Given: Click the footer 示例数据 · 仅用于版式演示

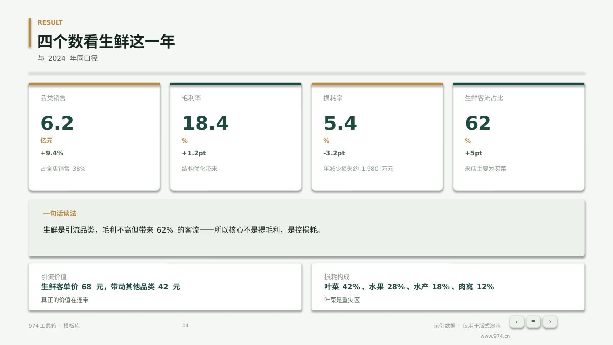Looking at the screenshot, I should tap(467, 326).
